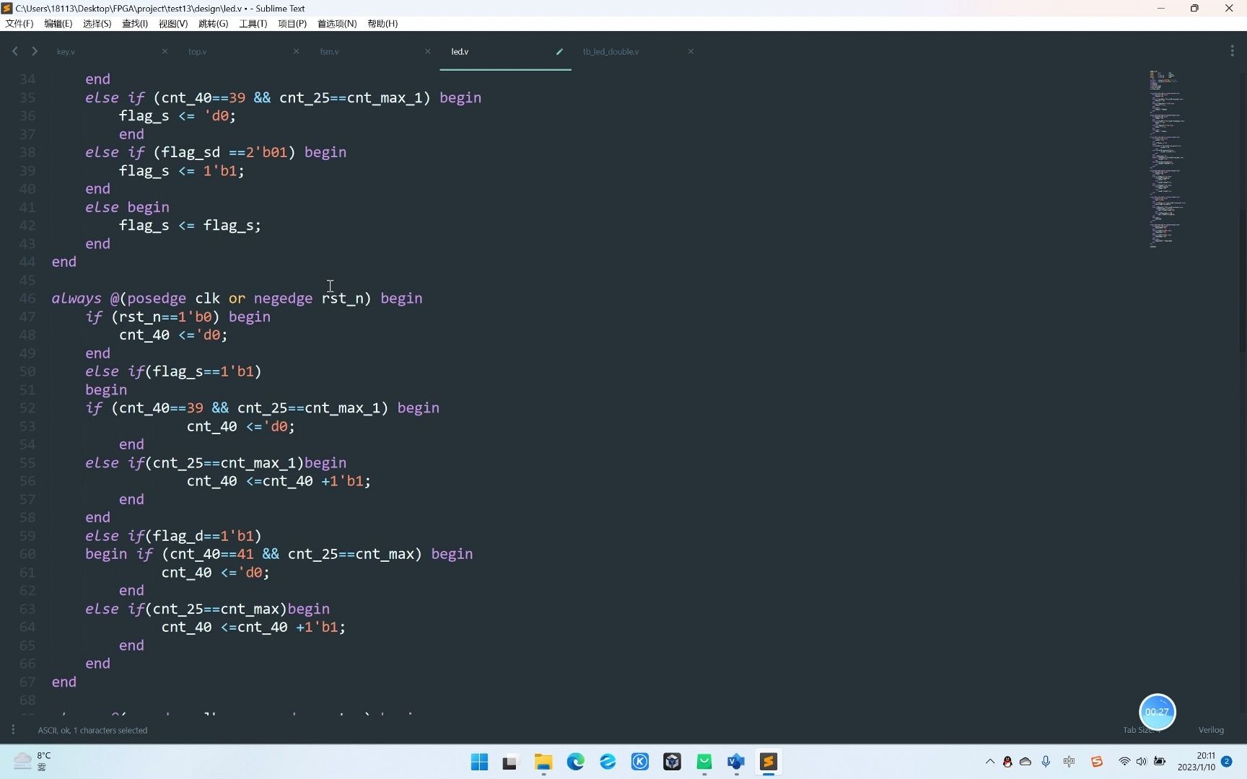Viewport: 1247px width, 779px height.
Task: Click the battery status tray icon
Action: coord(1160,762)
